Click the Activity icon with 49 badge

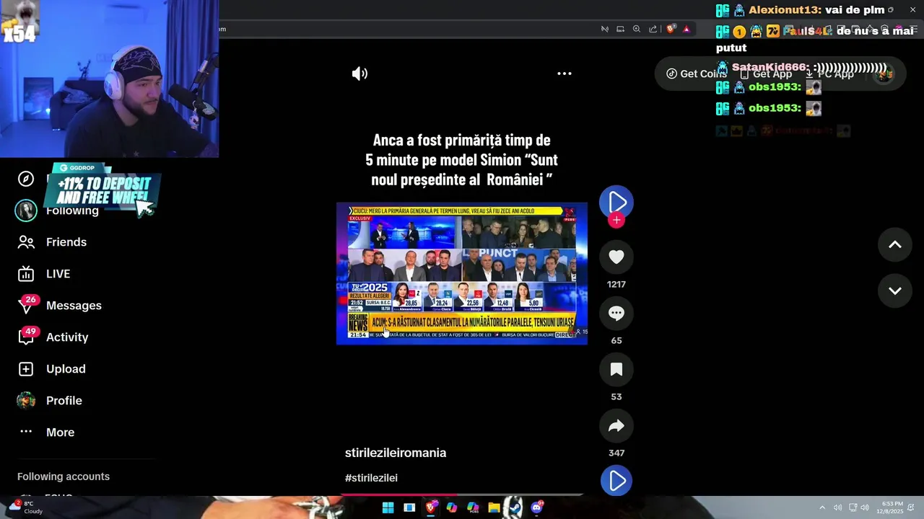26,336
